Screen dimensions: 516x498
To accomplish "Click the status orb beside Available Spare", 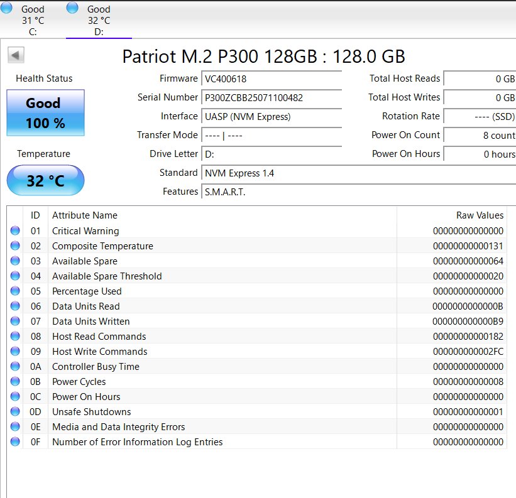I will (x=15, y=261).
